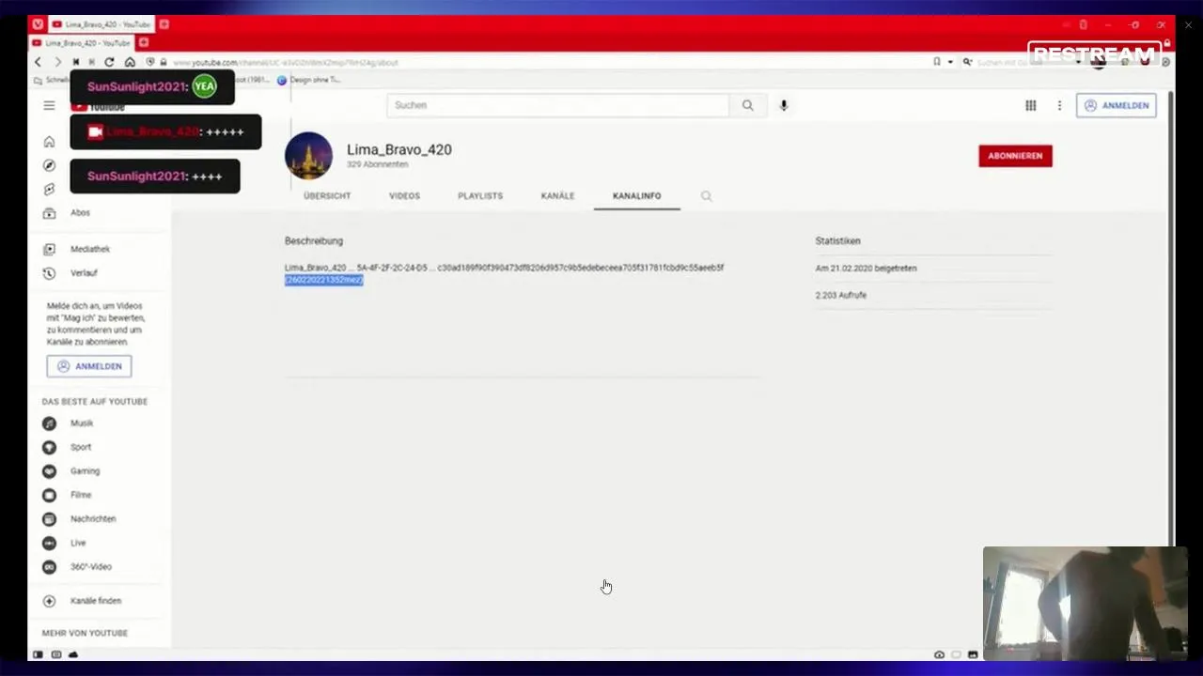Click Kanäle finden
1203x676 pixels.
pyautogui.click(x=98, y=601)
